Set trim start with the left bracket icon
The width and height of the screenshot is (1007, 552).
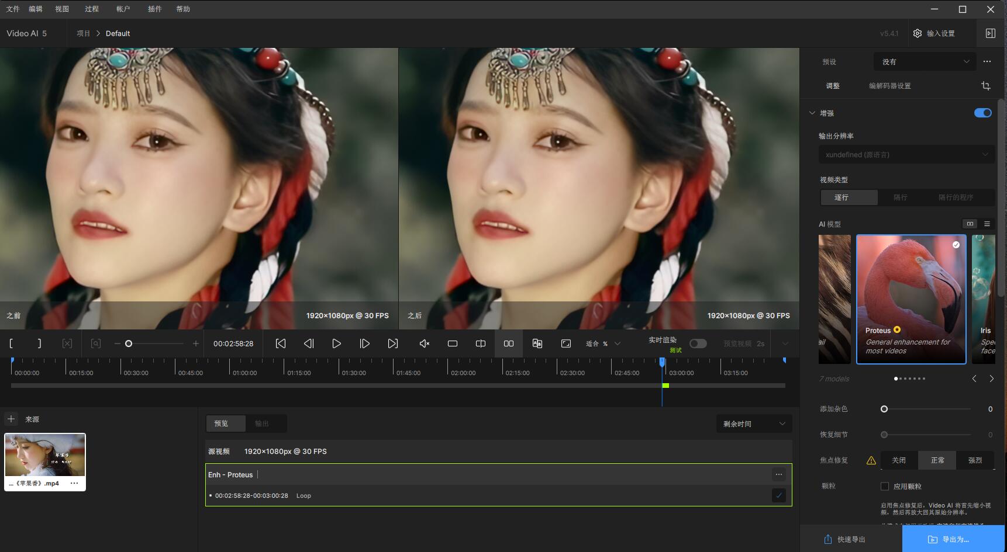coord(11,343)
